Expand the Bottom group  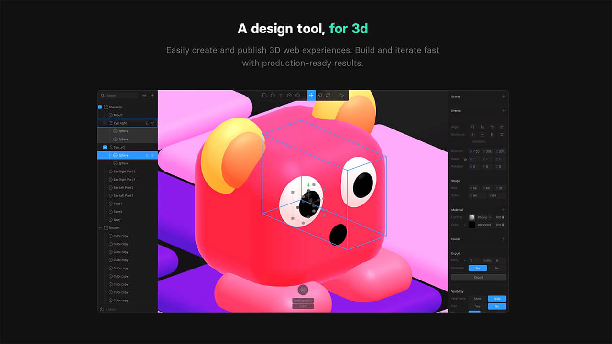click(x=100, y=228)
